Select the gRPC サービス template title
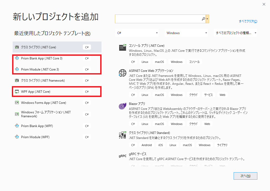Viewport: 270px width, 191px height. pyautogui.click(x=138, y=154)
